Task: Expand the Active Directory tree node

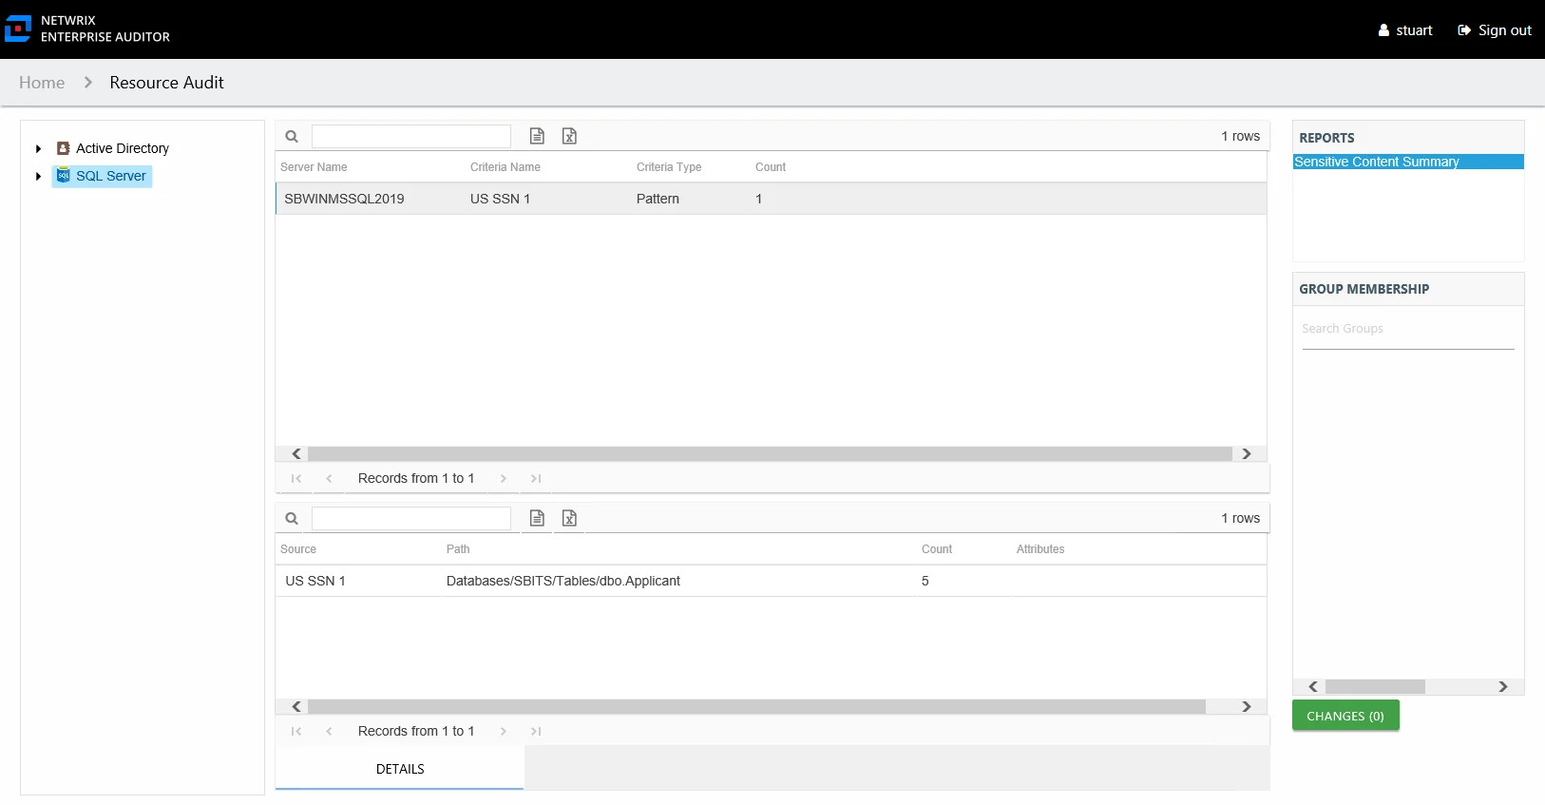Action: click(38, 148)
